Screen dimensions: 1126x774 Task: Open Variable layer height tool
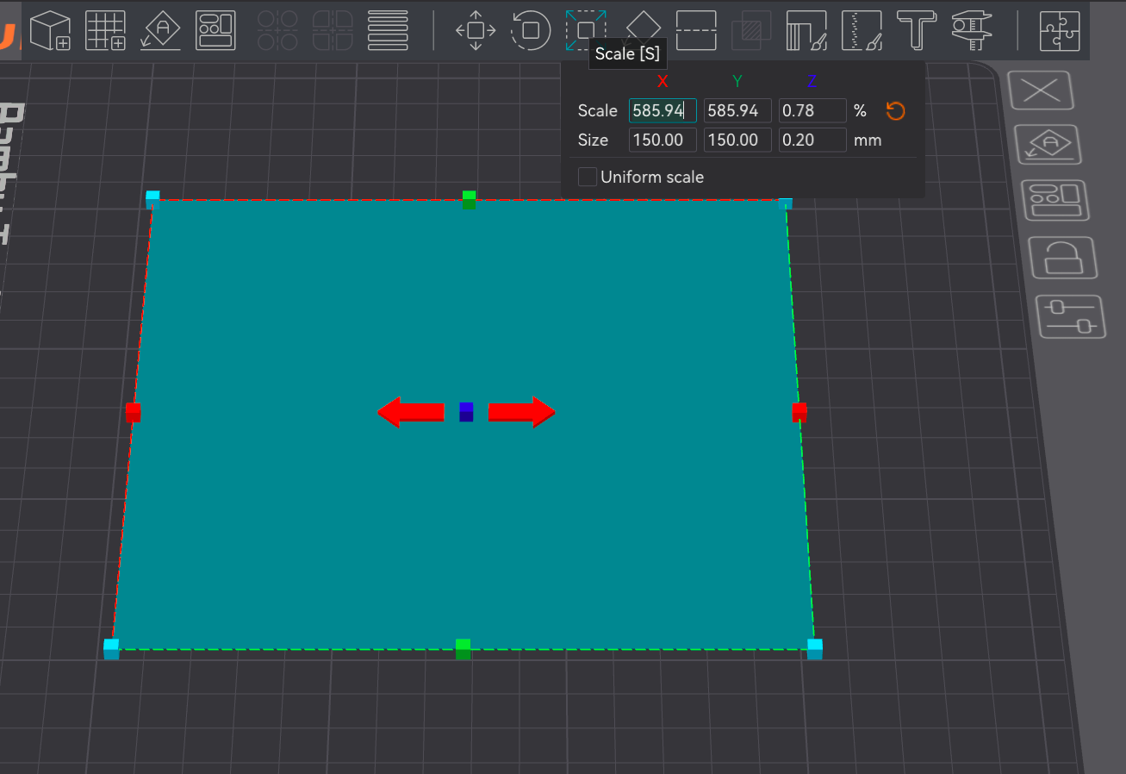pos(388,30)
